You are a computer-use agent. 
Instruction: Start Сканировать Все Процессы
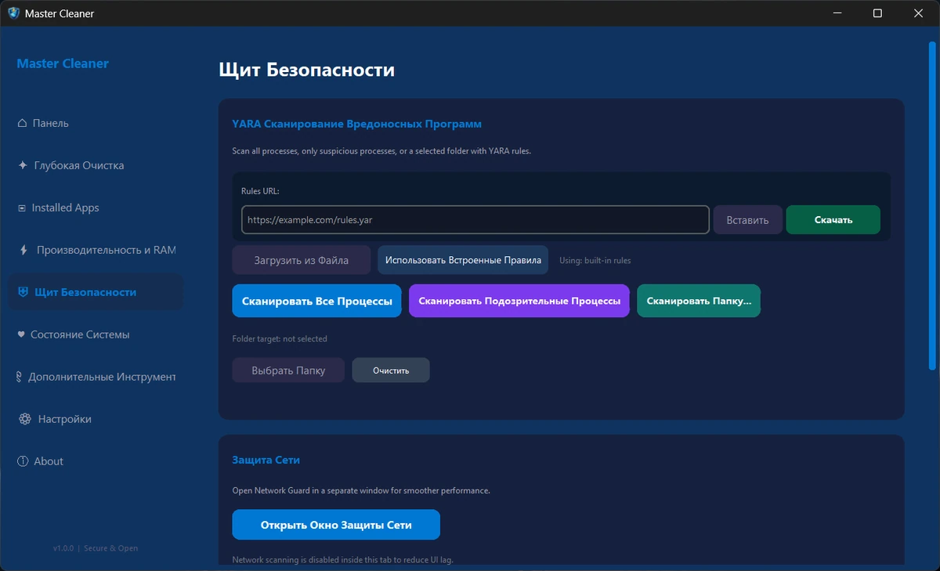coord(317,301)
